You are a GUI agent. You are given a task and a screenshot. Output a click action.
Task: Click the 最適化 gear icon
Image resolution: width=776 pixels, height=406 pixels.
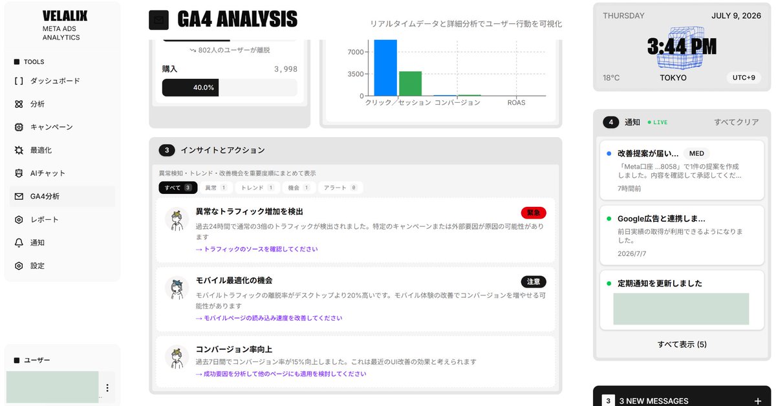click(19, 150)
